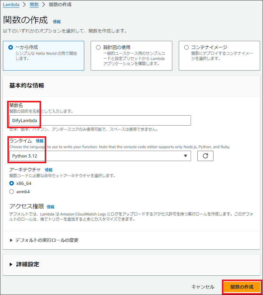Click the 関数の作成 orange button
The image size is (263, 295).
pyautogui.click(x=242, y=287)
